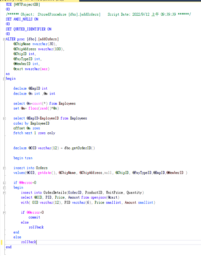Click the begin tran line
The height and width of the screenshot is (256, 201).
pos(23,158)
